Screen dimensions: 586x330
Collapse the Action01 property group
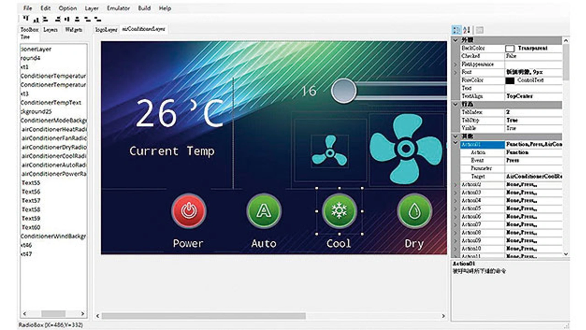pyautogui.click(x=456, y=144)
